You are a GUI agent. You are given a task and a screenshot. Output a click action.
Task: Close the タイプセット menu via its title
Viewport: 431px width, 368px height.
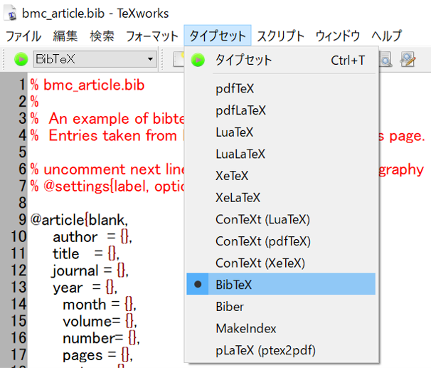218,36
